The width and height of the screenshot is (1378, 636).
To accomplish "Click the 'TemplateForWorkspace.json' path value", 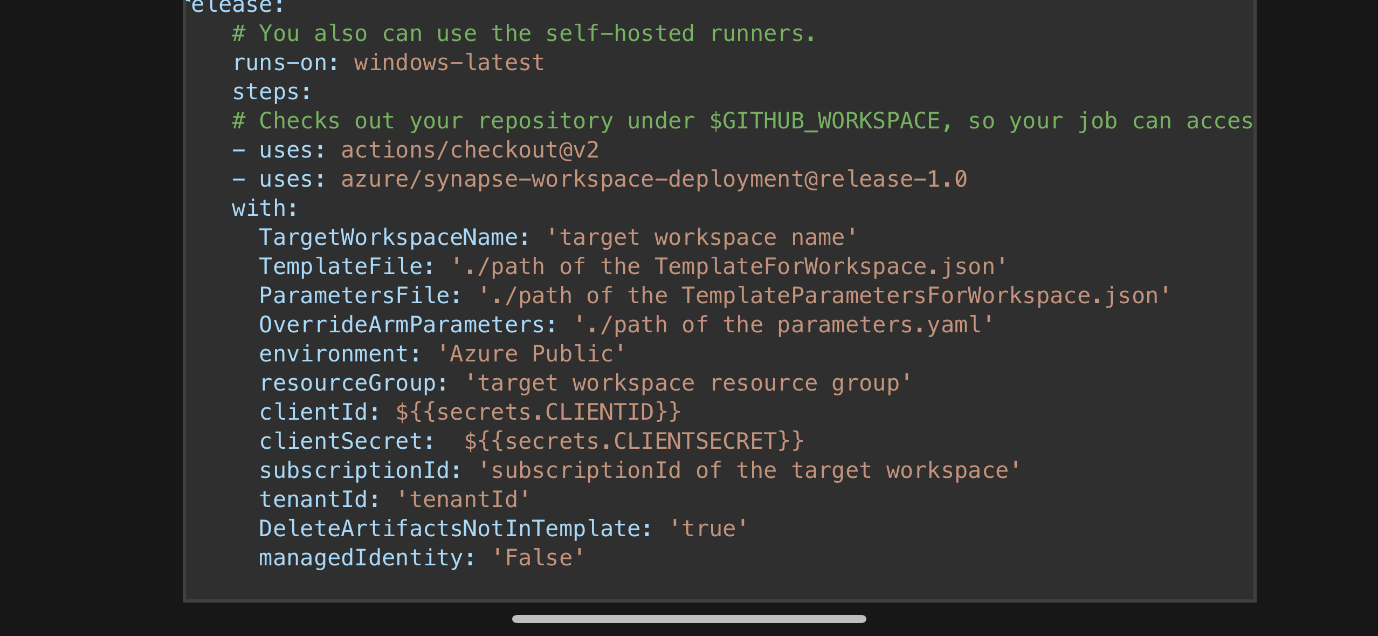I will click(x=728, y=266).
